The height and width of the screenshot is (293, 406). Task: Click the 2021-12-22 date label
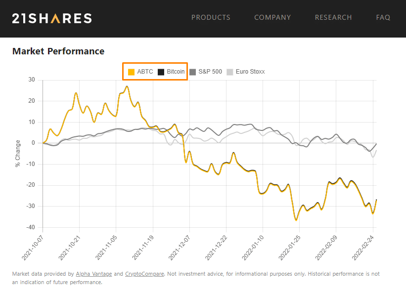pyautogui.click(x=216, y=248)
